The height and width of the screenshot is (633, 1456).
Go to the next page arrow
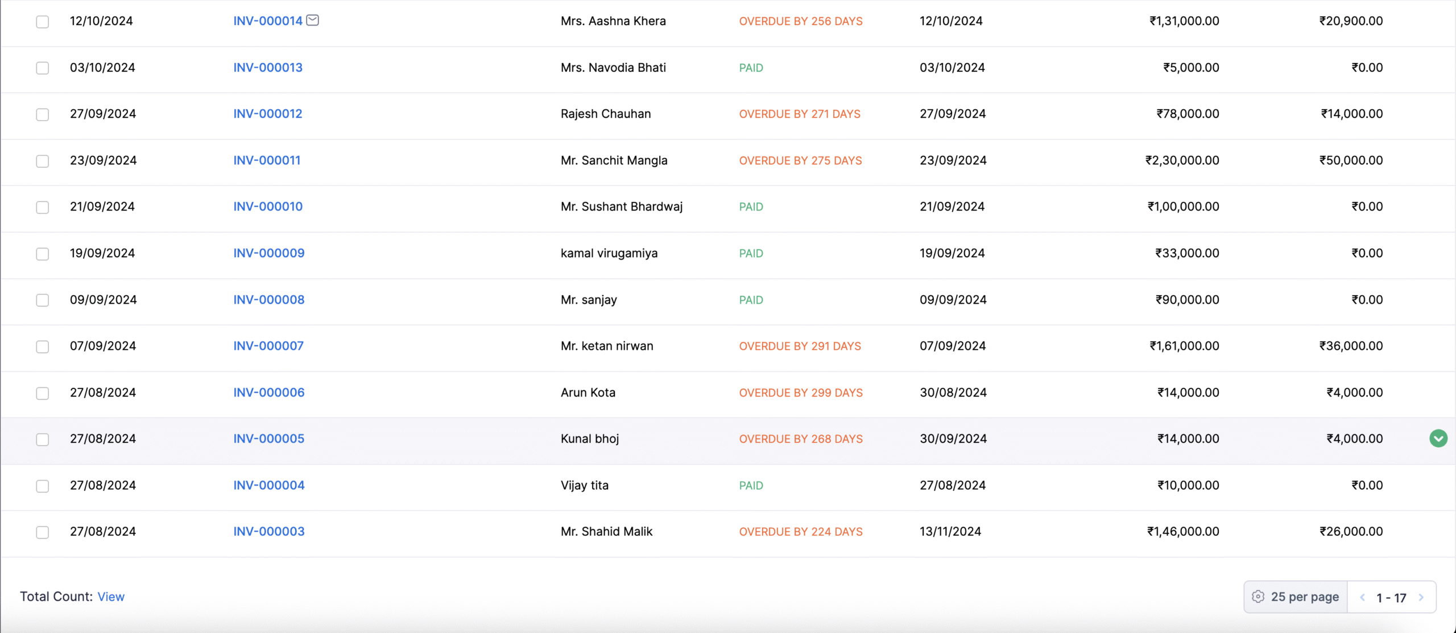pos(1421,597)
